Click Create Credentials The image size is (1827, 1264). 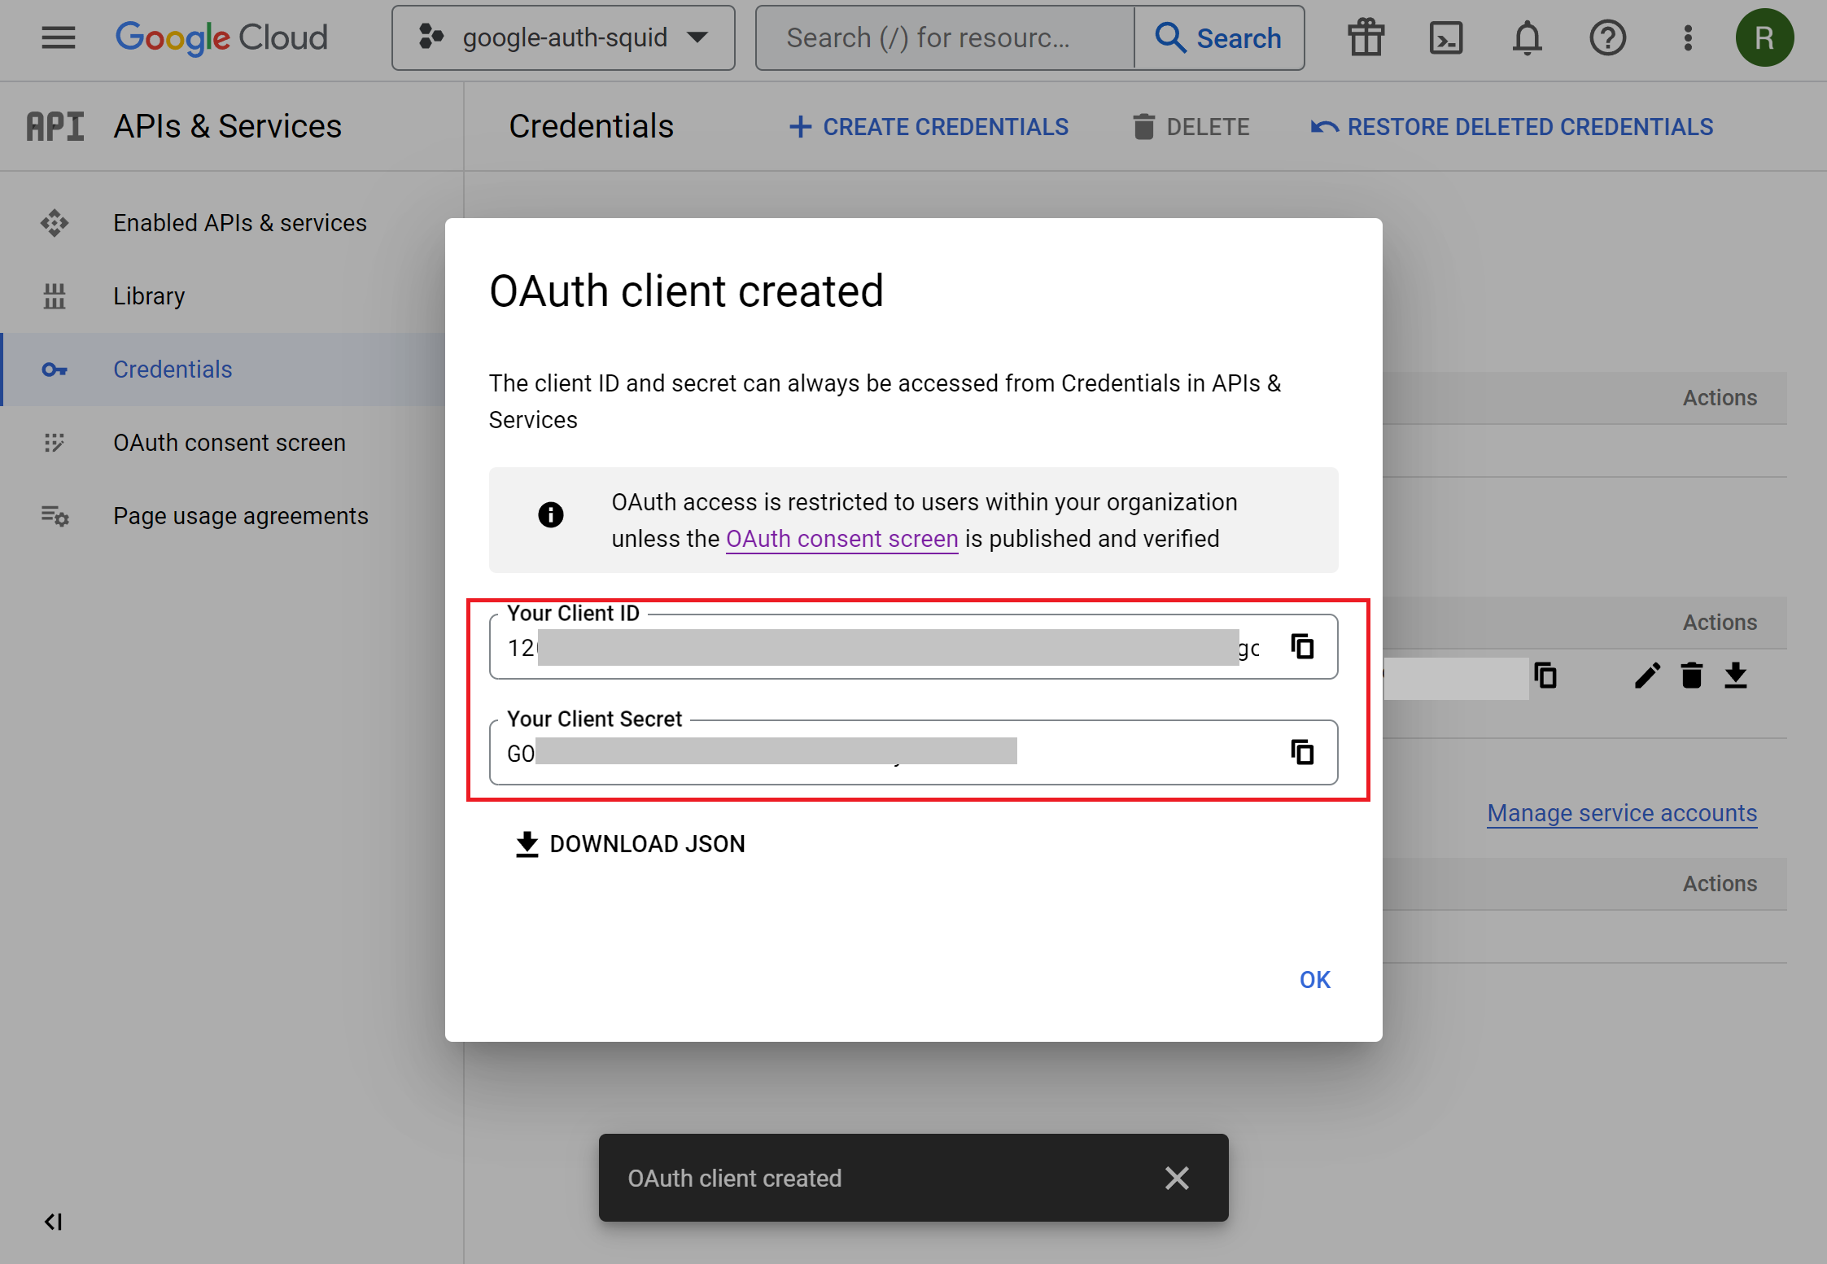929,127
